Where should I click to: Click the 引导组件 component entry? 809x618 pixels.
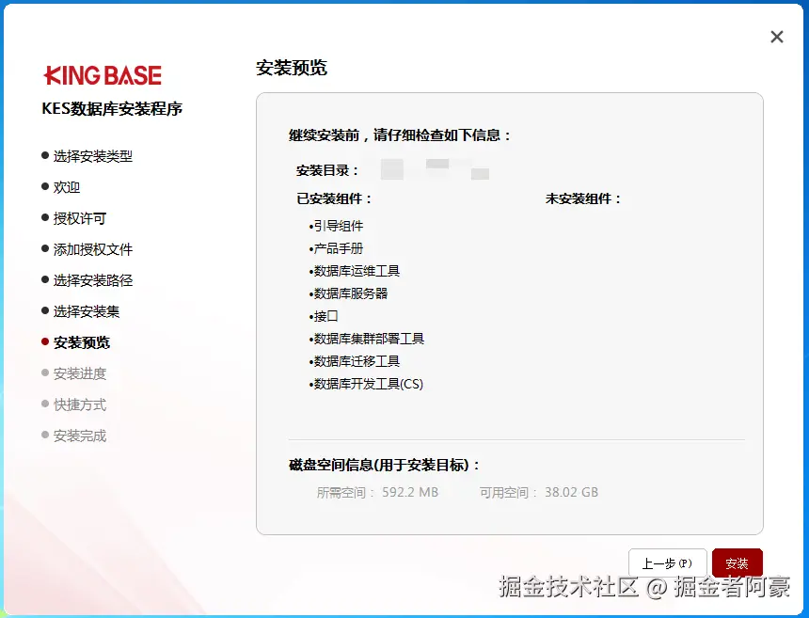[337, 226]
